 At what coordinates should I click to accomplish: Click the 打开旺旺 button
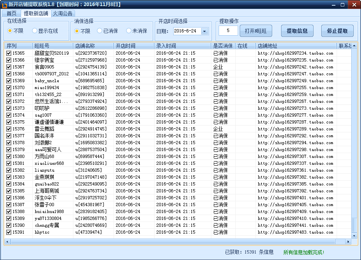click(x=256, y=31)
